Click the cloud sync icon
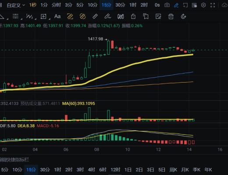 point(225,5)
